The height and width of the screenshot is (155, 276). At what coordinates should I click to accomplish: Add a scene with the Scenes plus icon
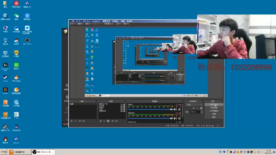(72, 121)
